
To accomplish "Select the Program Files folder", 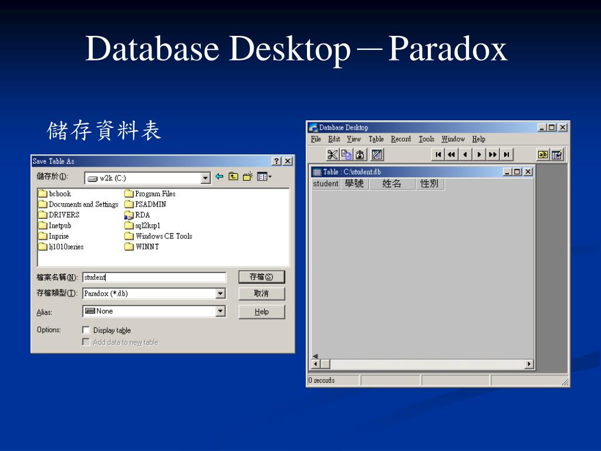I will click(x=150, y=194).
